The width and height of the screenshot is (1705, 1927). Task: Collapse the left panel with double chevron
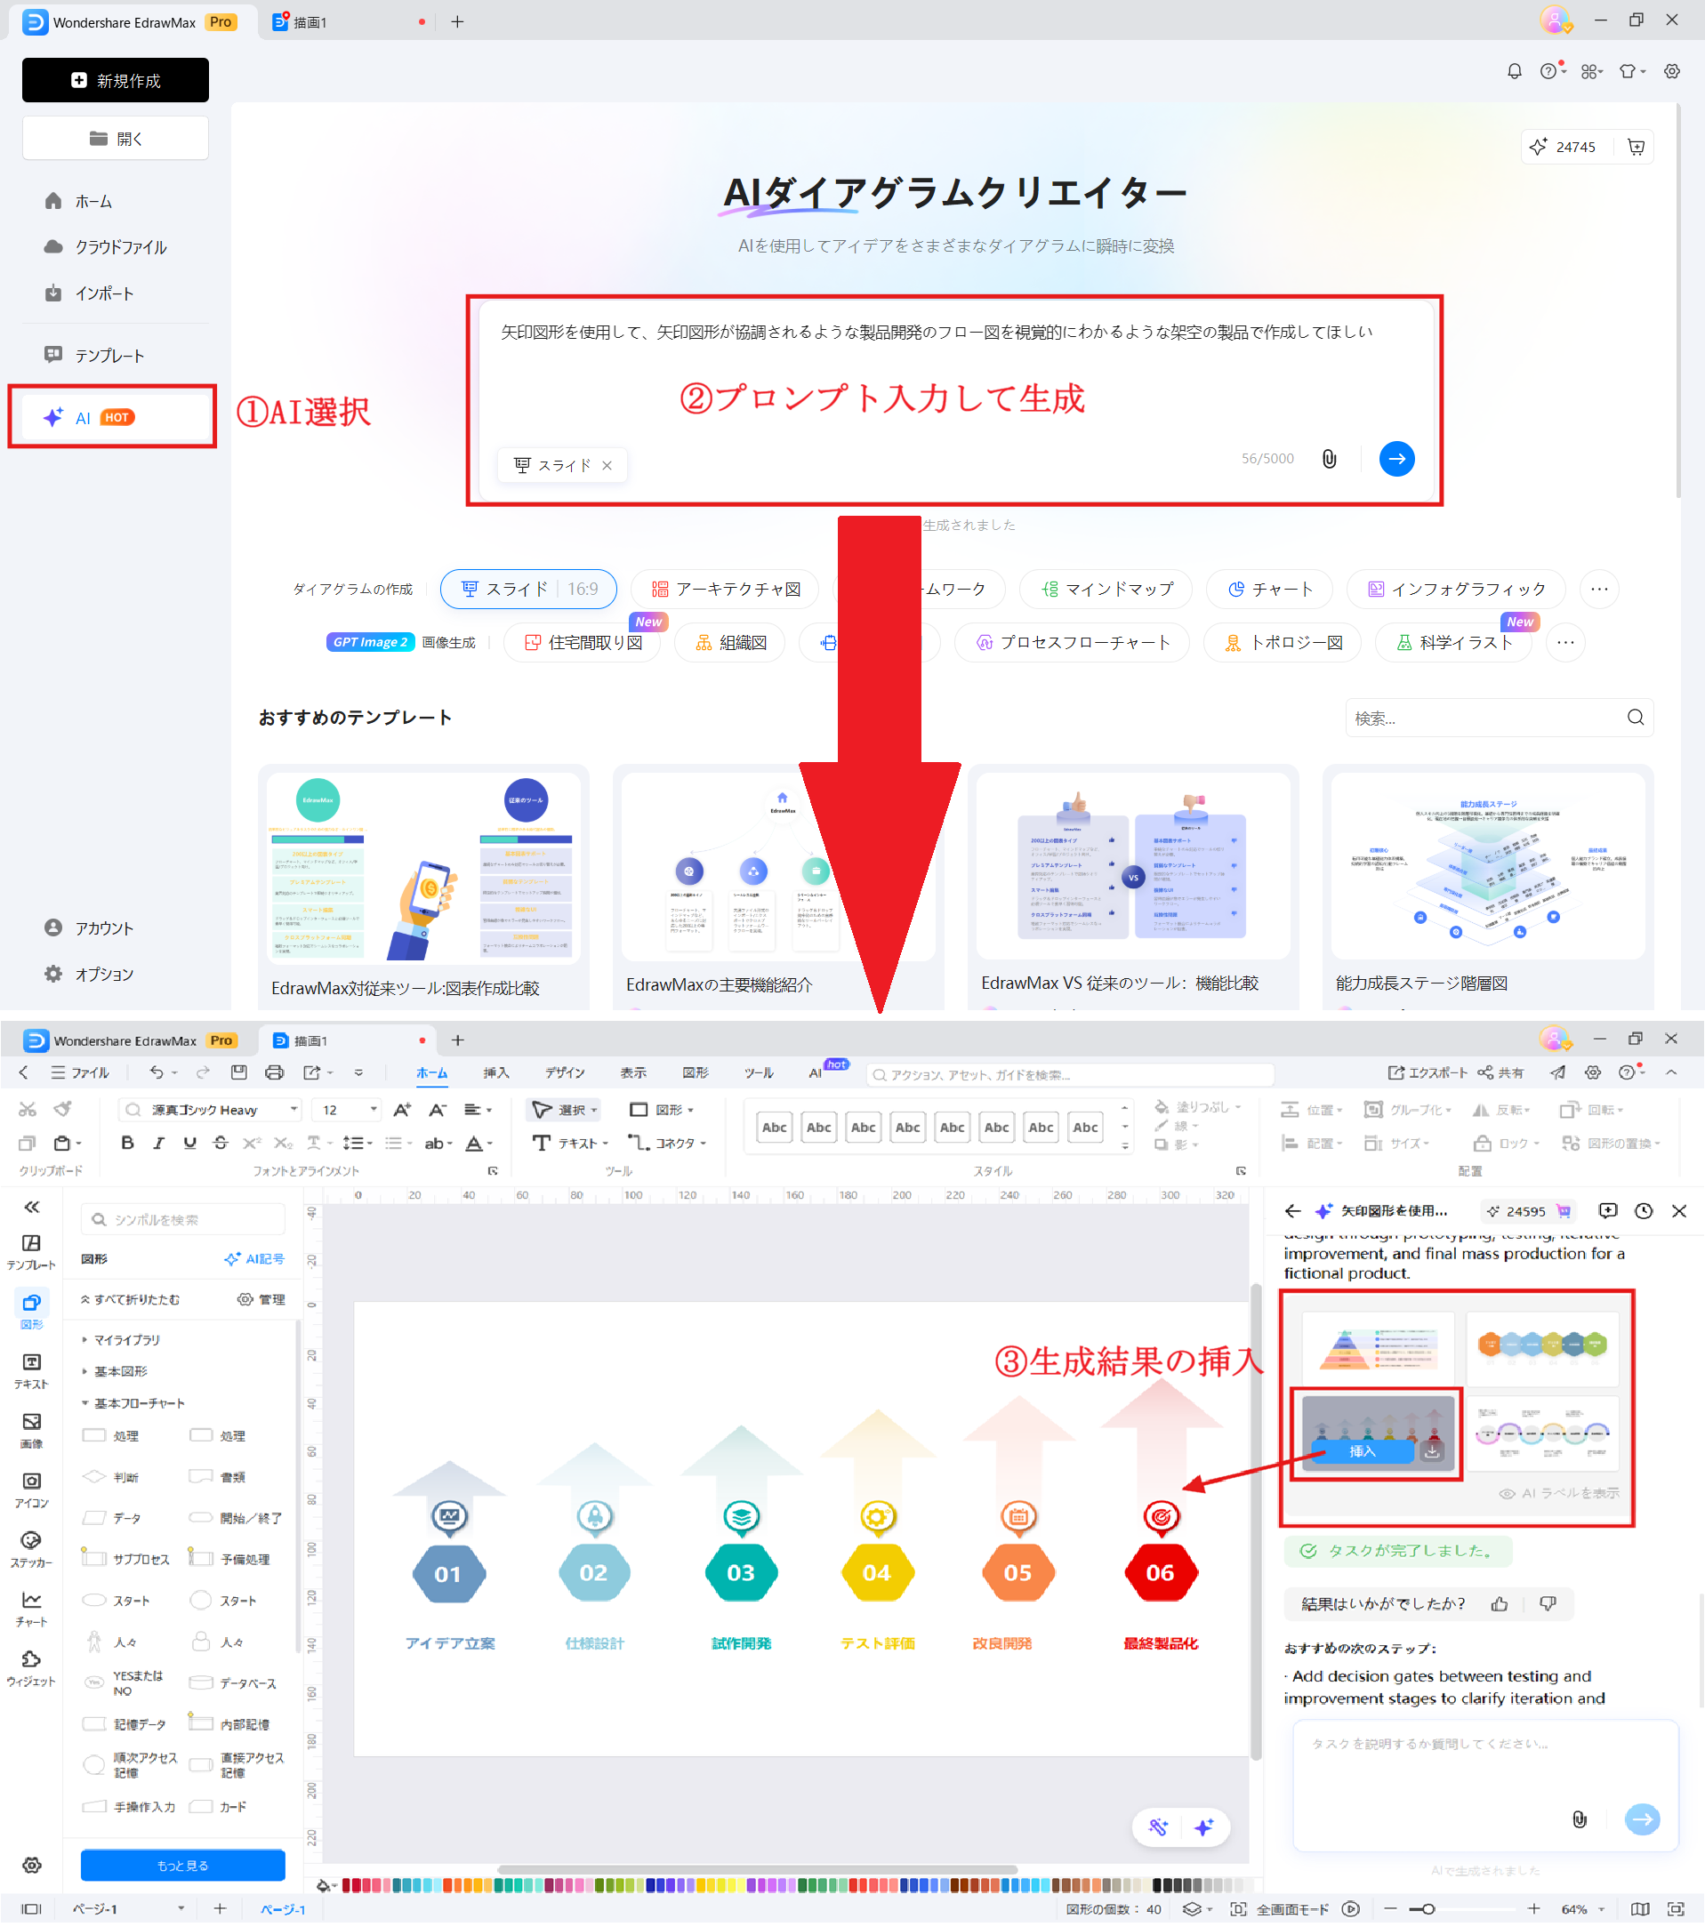coord(31,1208)
